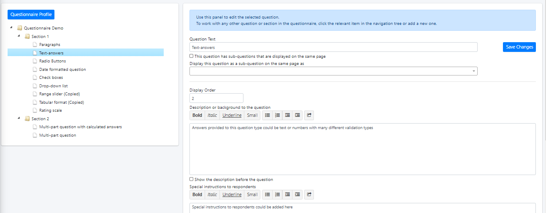Click the Display Order field
Viewport: 546px width, 213px height.
pos(216,98)
